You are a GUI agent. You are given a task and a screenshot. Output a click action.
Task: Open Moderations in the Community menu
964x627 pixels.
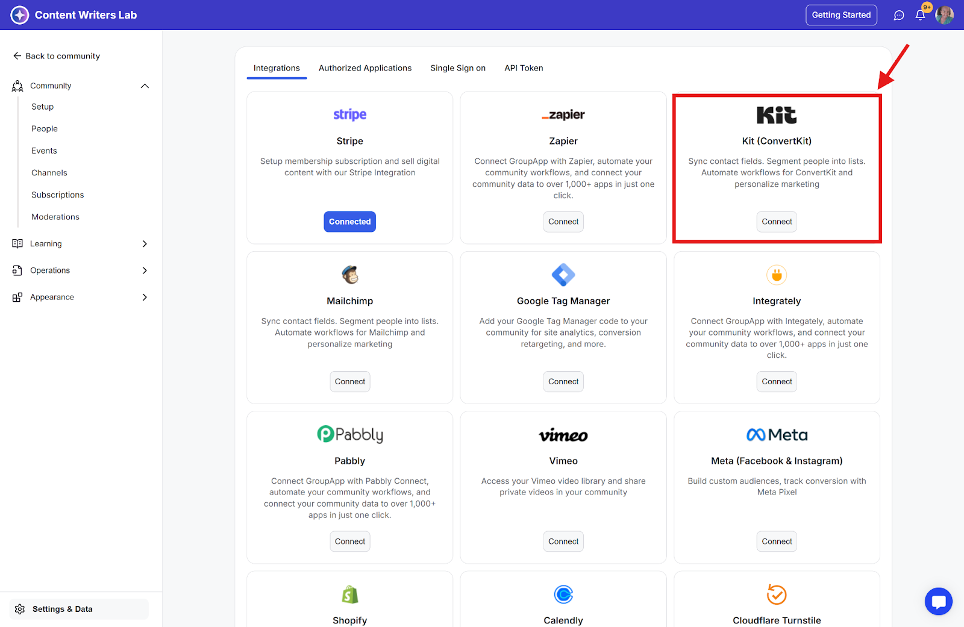point(55,217)
